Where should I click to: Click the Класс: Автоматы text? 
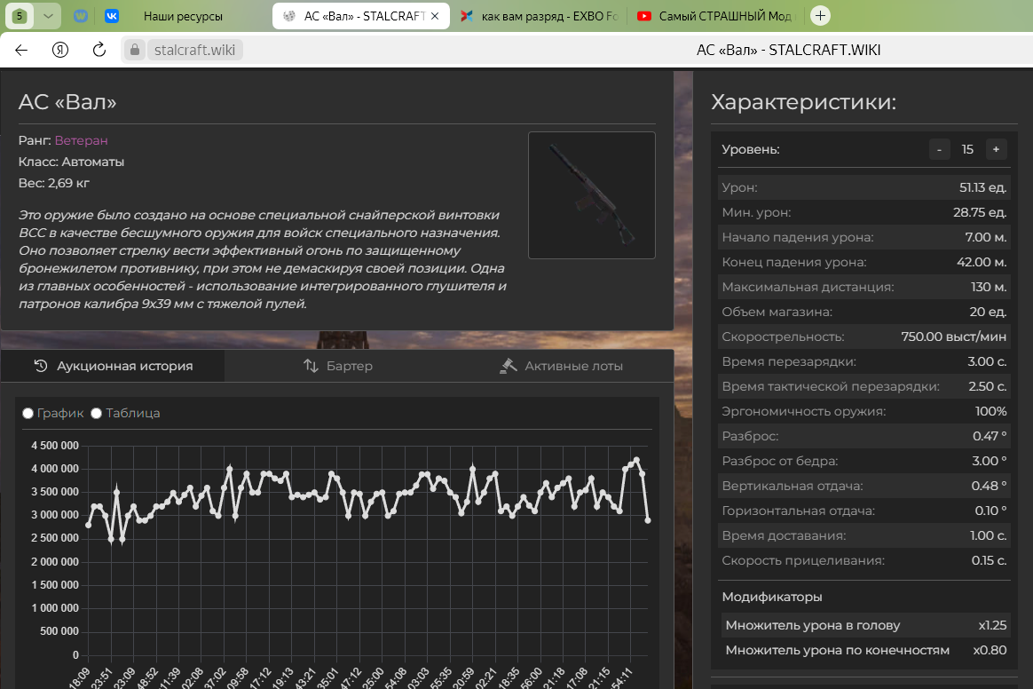(x=71, y=162)
